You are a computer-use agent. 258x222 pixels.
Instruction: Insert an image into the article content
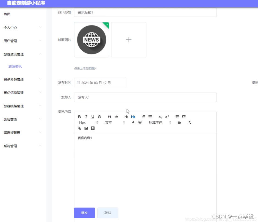[x=86, y=128]
